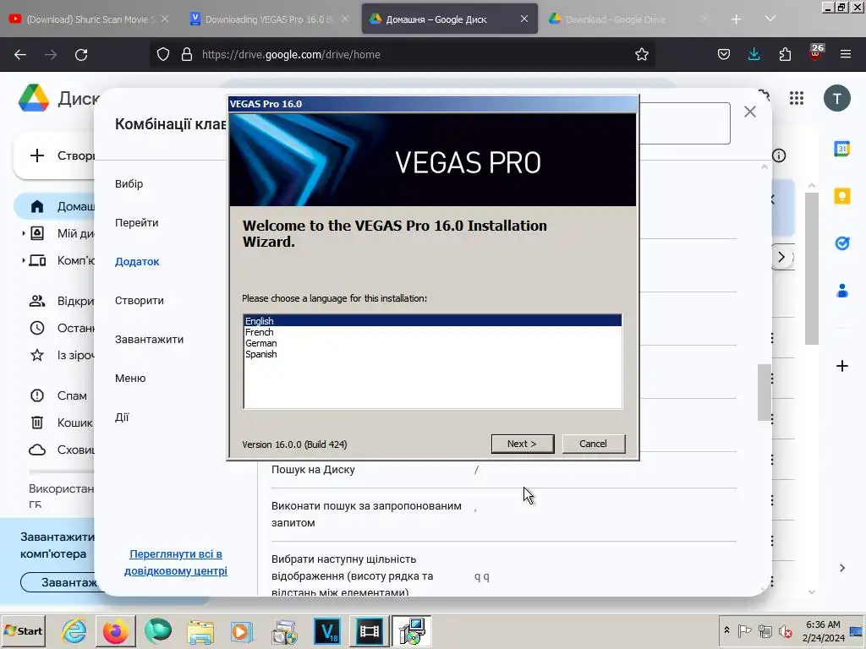The width and height of the screenshot is (866, 649).
Task: Reload the Google Drive page
Action: (81, 55)
